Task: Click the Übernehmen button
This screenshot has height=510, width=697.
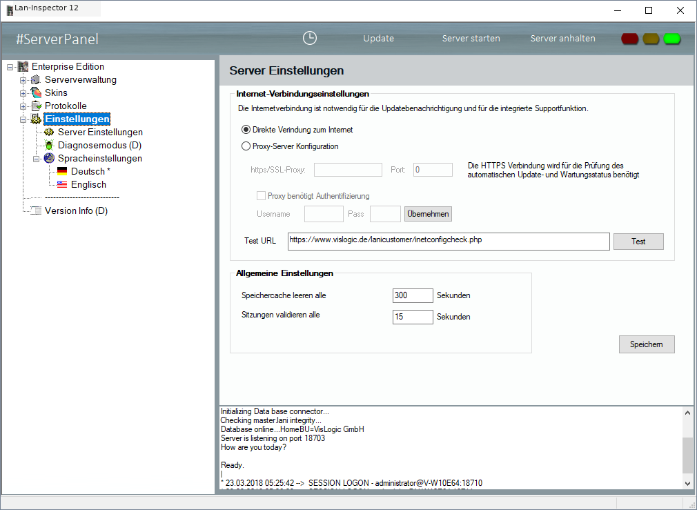Action: [428, 214]
